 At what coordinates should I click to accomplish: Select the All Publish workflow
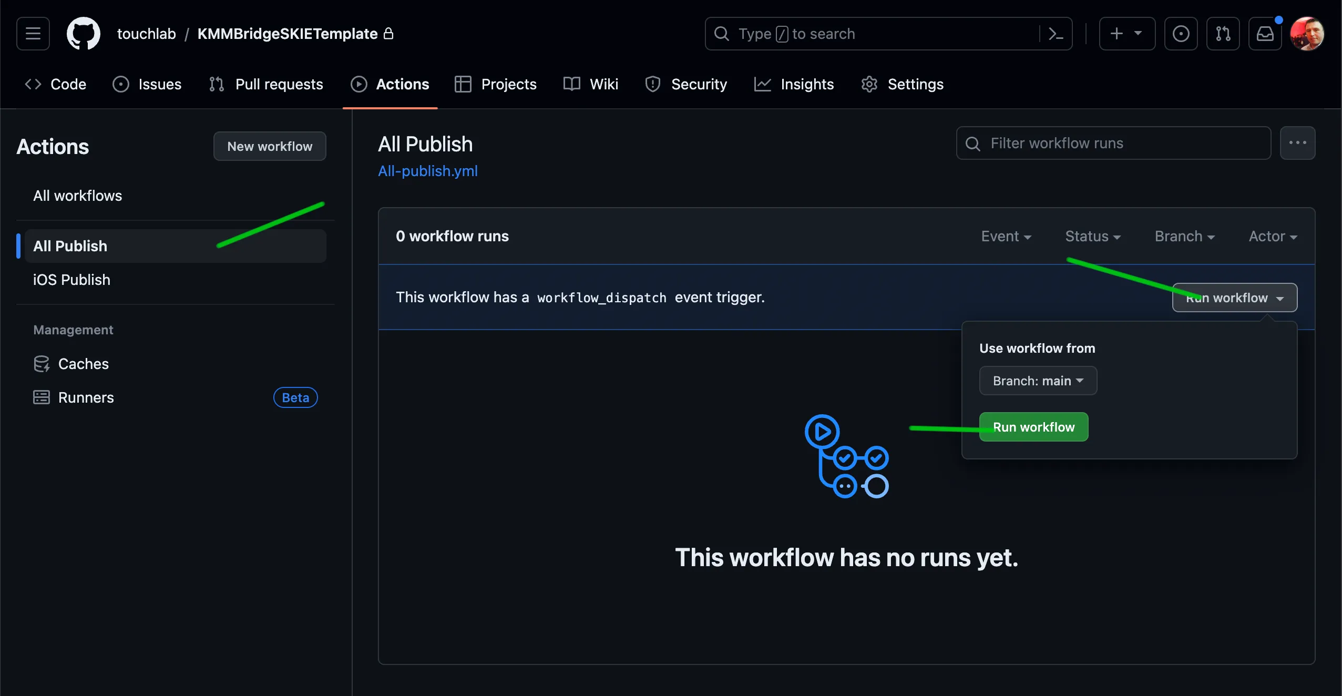point(176,246)
